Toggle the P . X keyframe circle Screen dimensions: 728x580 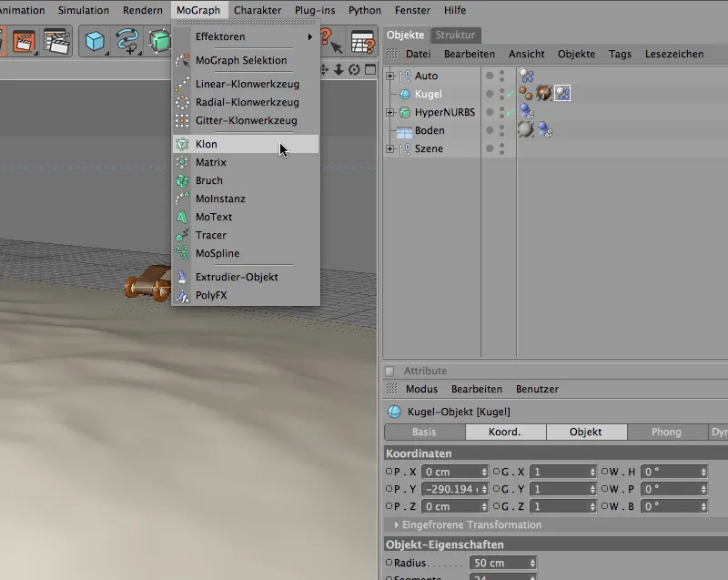point(389,472)
